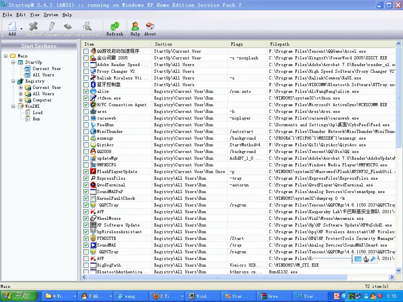Expand the Computer tree node
The height and width of the screenshot is (302, 403).
[x=20, y=100]
